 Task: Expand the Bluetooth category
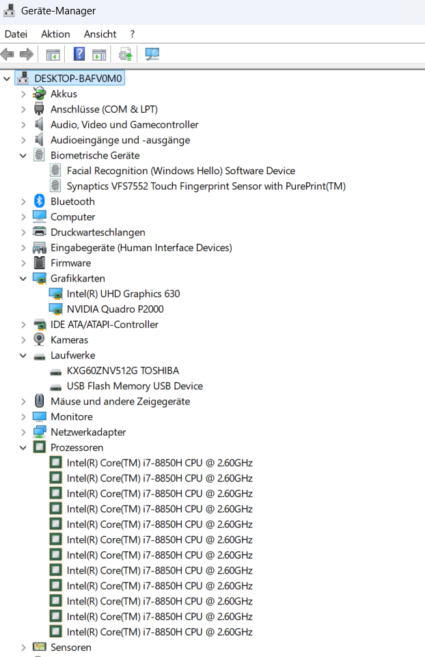tap(23, 201)
